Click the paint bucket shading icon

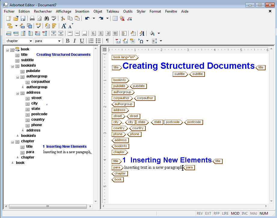pyautogui.click(x=152, y=33)
